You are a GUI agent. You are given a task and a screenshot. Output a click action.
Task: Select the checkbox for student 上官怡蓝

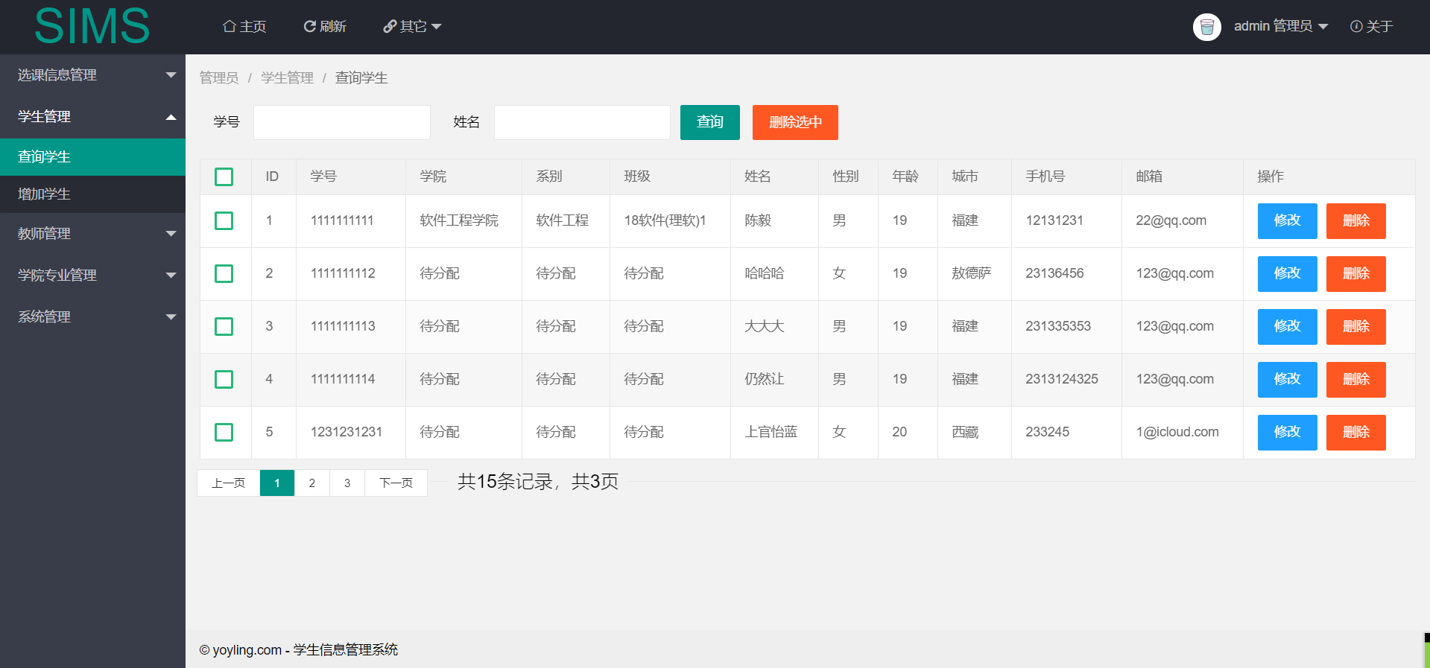tap(224, 432)
